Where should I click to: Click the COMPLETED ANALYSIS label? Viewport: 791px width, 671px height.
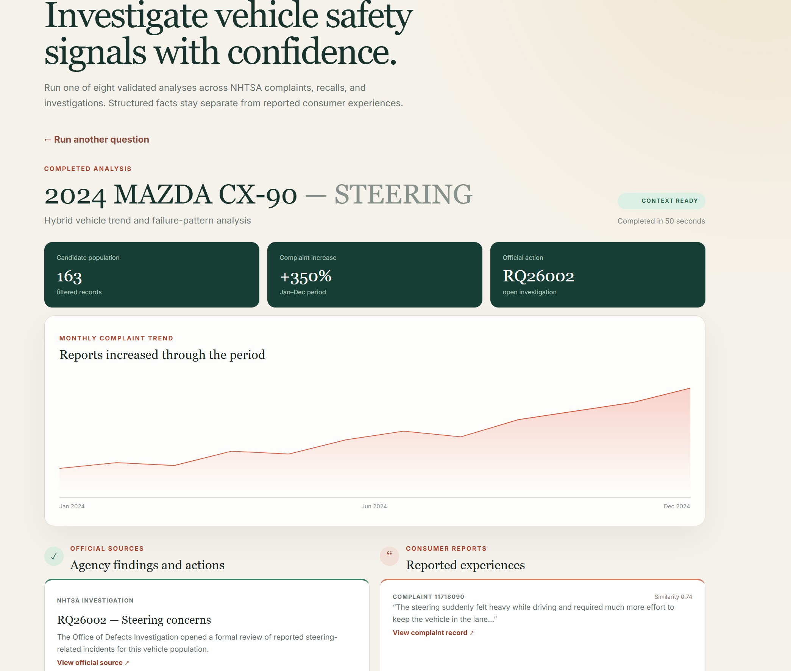pyautogui.click(x=88, y=169)
